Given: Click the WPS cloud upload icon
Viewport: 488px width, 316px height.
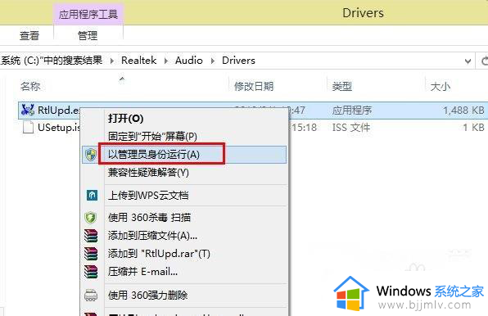Looking at the screenshot, I should (92, 196).
